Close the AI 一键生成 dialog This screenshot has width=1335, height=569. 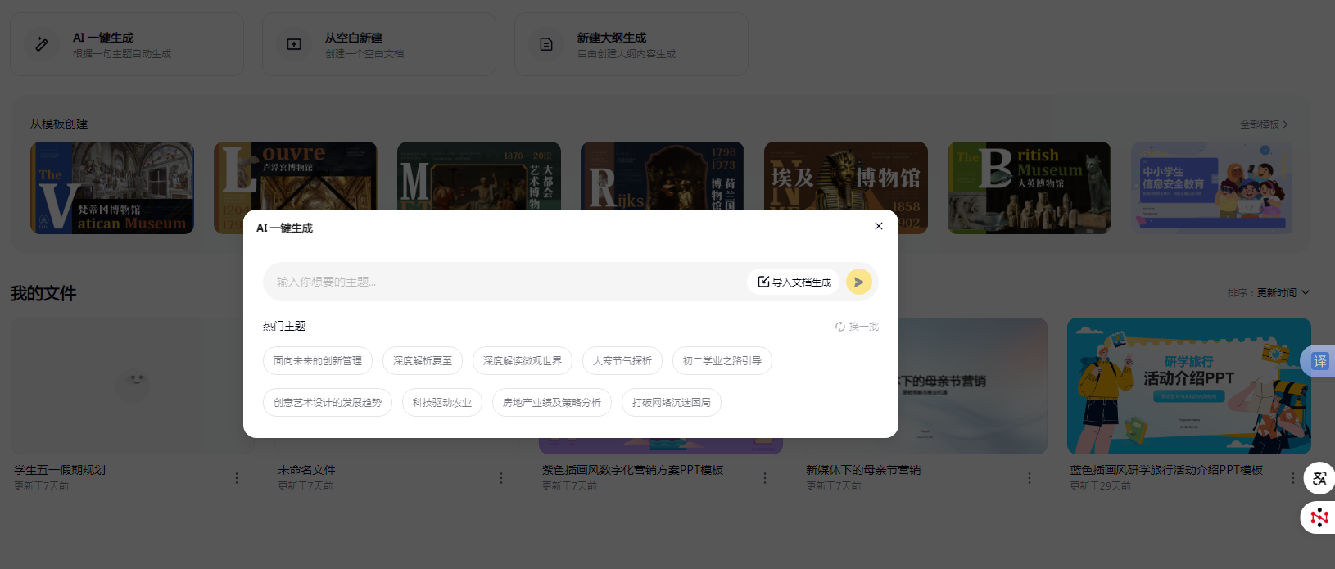click(x=878, y=226)
